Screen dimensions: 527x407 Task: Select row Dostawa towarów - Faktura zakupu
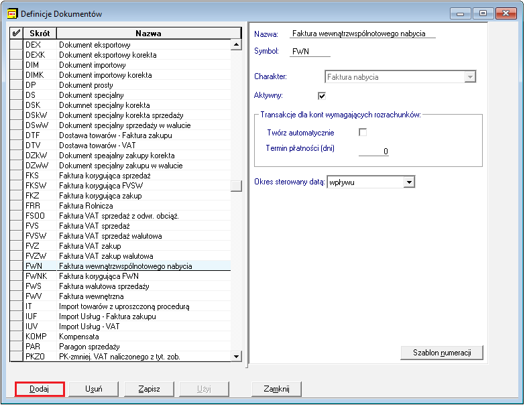pos(127,135)
